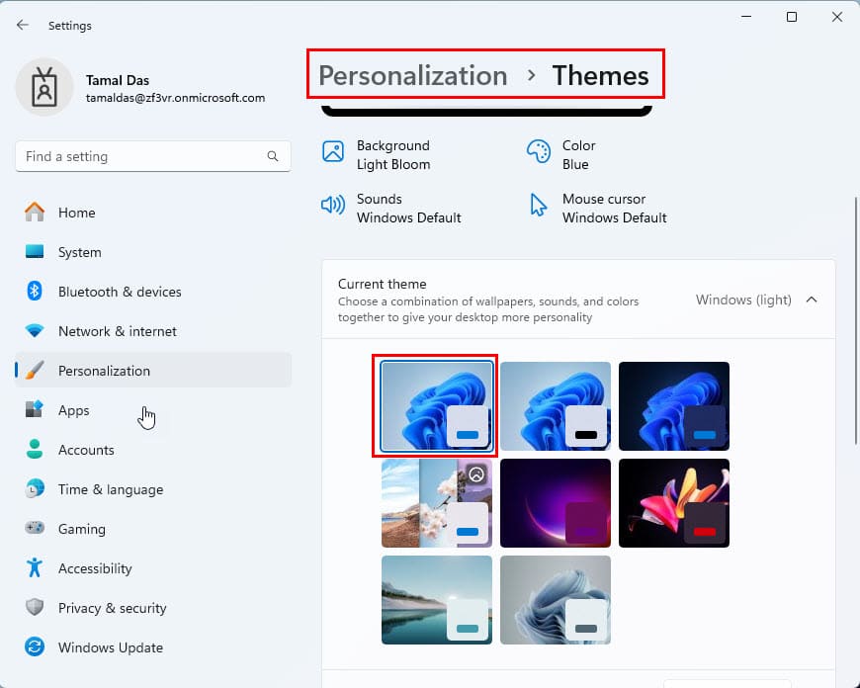Click Personalization in the breadcrumb
The image size is (860, 688).
click(413, 75)
